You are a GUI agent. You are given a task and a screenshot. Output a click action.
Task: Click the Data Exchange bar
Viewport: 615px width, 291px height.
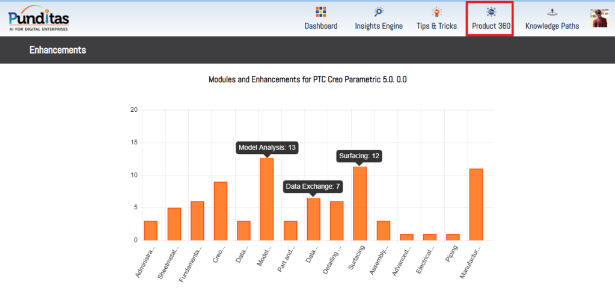pyautogui.click(x=313, y=219)
